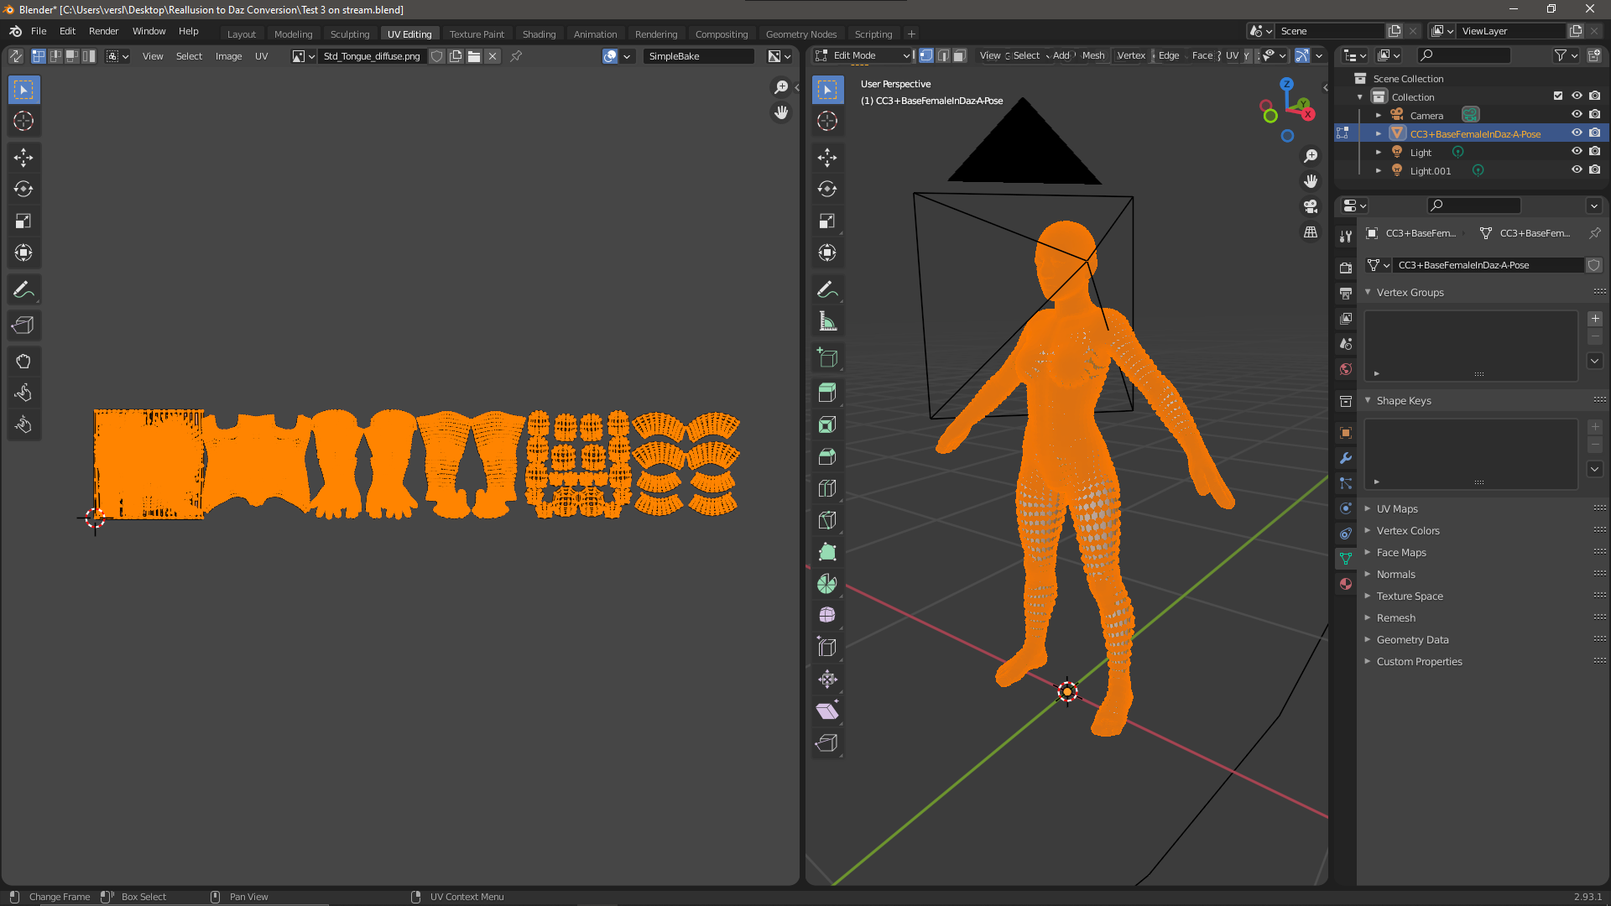Click the SimpleBake name field
Viewport: 1611px width, 906px height.
(698, 55)
